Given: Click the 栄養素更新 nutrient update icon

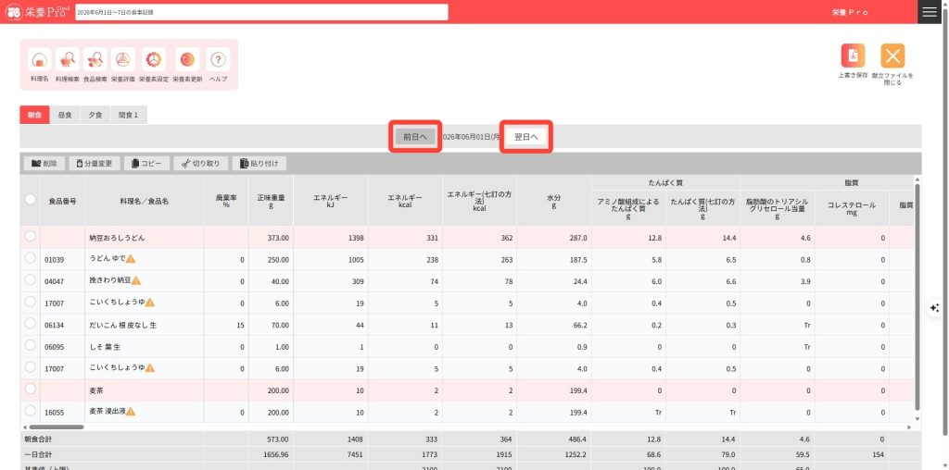Looking at the screenshot, I should 187,60.
